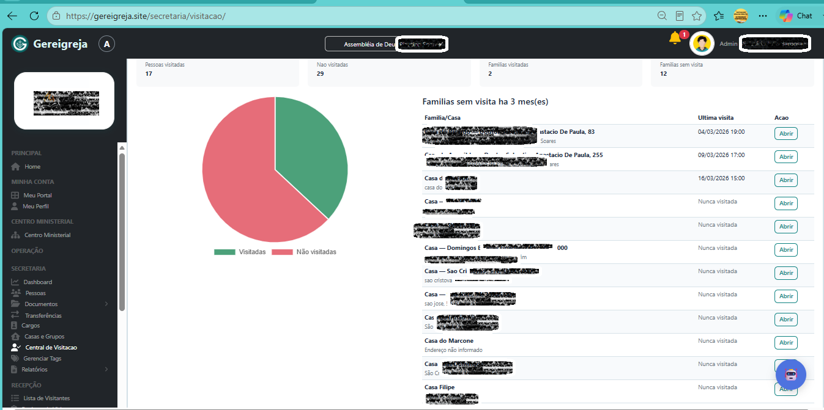Click the circled A icon in header

(107, 43)
